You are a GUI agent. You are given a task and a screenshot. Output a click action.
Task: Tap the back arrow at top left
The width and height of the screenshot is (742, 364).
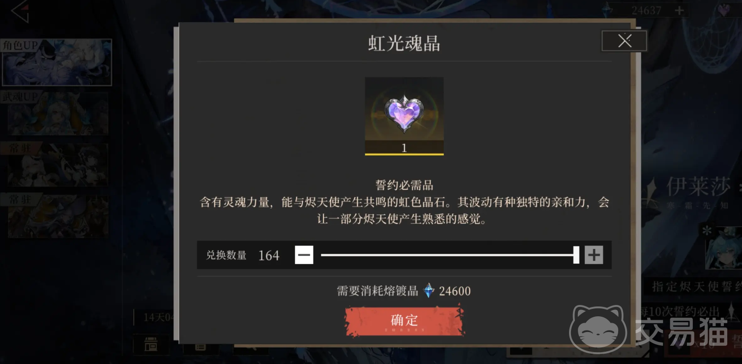coord(20,12)
